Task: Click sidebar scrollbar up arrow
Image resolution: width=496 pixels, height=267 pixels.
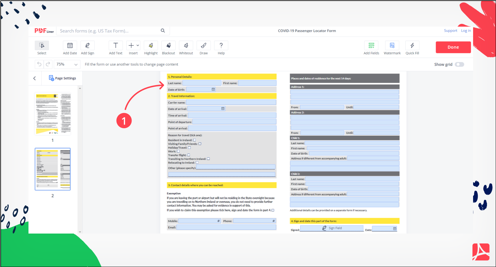Action: pos(80,88)
